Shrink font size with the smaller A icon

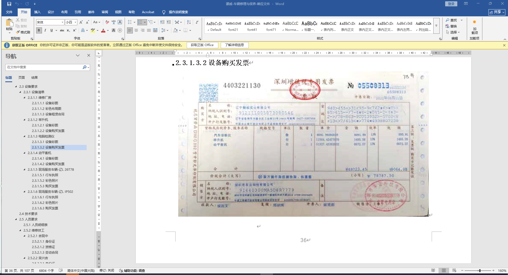(x=87, y=22)
